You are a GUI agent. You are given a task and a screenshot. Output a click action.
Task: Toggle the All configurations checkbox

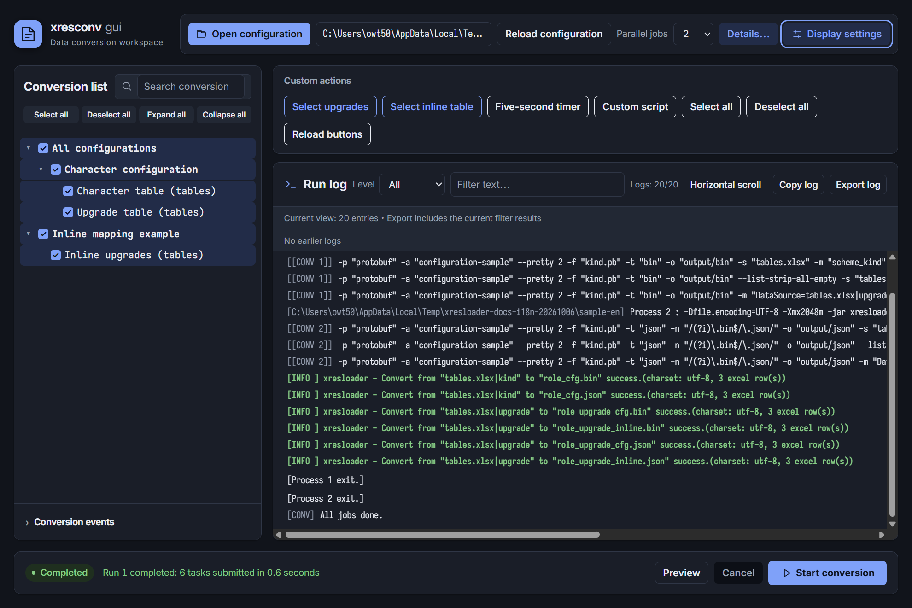pos(43,148)
